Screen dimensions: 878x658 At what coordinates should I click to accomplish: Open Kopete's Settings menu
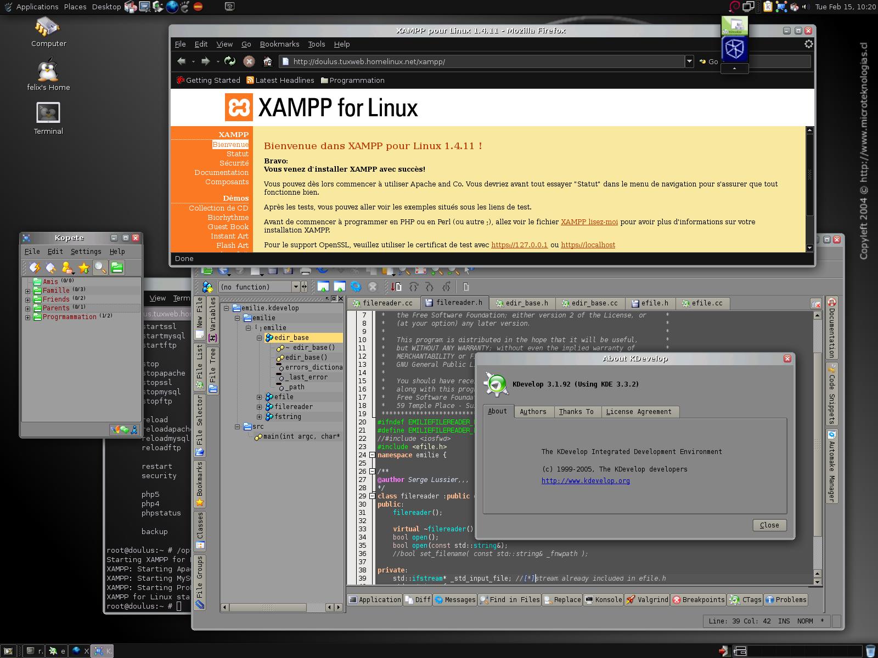click(x=86, y=252)
